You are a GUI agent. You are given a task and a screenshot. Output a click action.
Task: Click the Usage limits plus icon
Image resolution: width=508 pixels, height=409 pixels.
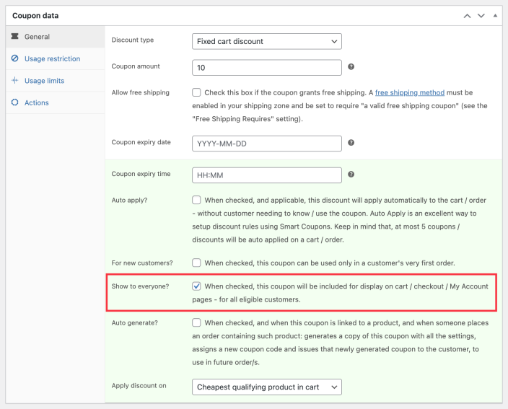14,81
